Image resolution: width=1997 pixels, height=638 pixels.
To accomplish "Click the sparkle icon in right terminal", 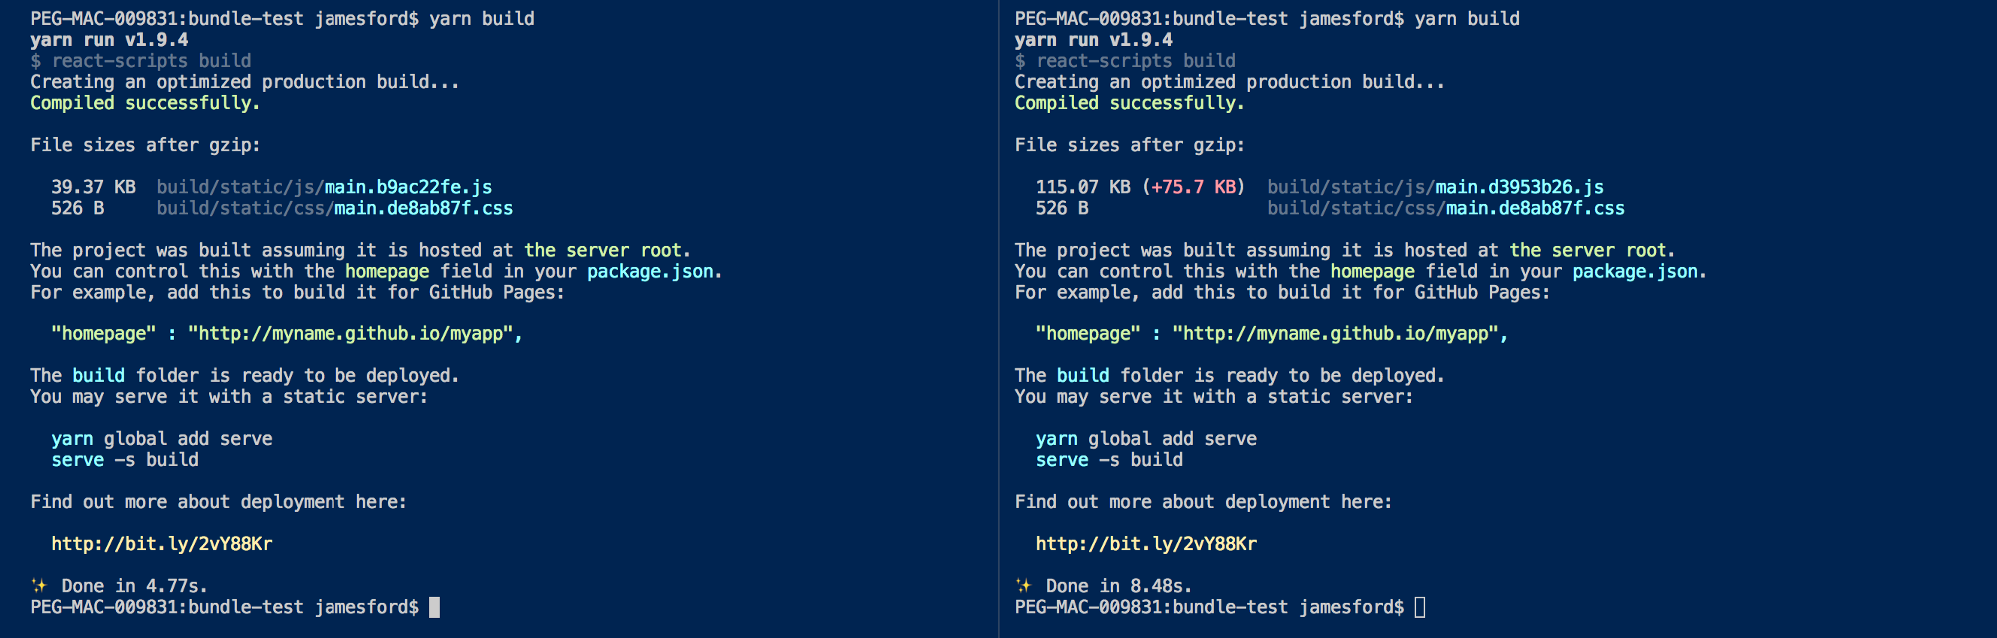I will coord(1023,586).
